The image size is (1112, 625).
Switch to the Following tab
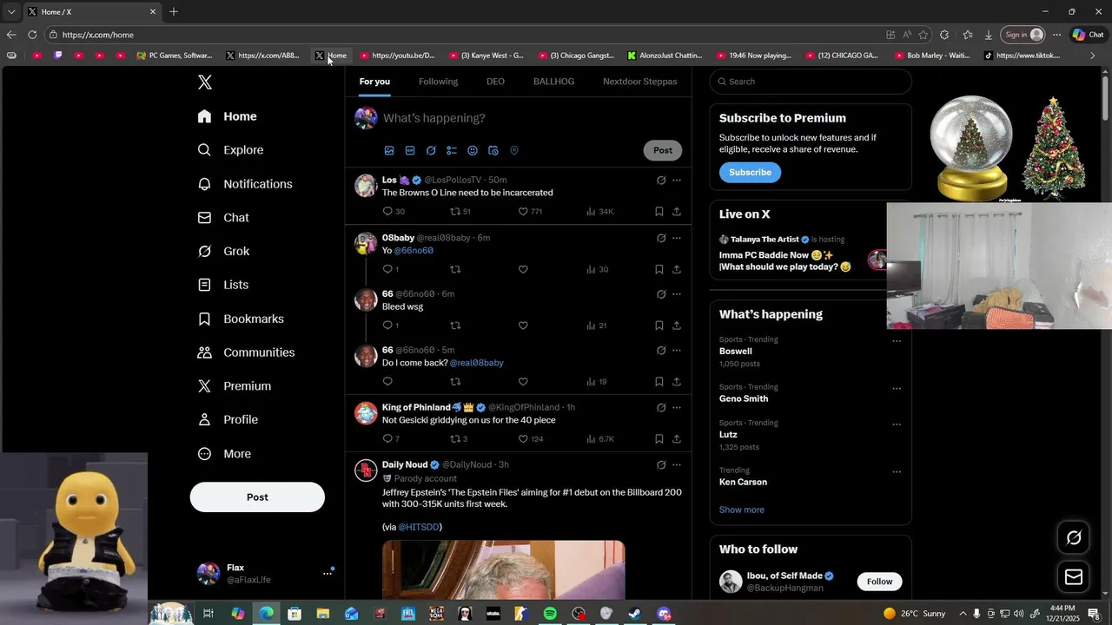pyautogui.click(x=438, y=82)
